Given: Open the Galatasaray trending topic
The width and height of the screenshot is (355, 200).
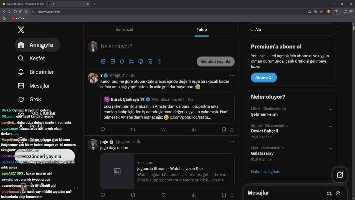Looking at the screenshot, I should tap(262, 153).
